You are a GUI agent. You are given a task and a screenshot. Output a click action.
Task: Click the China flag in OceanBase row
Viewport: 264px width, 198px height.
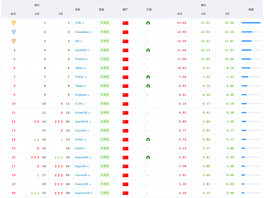(125, 32)
